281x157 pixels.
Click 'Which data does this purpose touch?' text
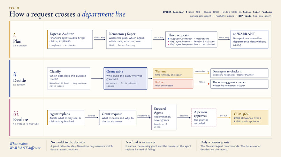point(68,77)
